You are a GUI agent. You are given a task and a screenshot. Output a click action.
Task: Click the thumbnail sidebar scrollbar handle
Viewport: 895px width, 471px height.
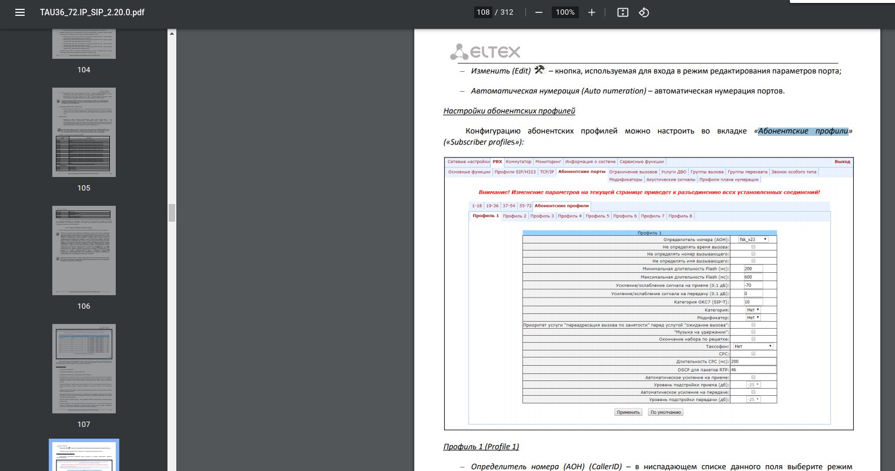click(172, 212)
